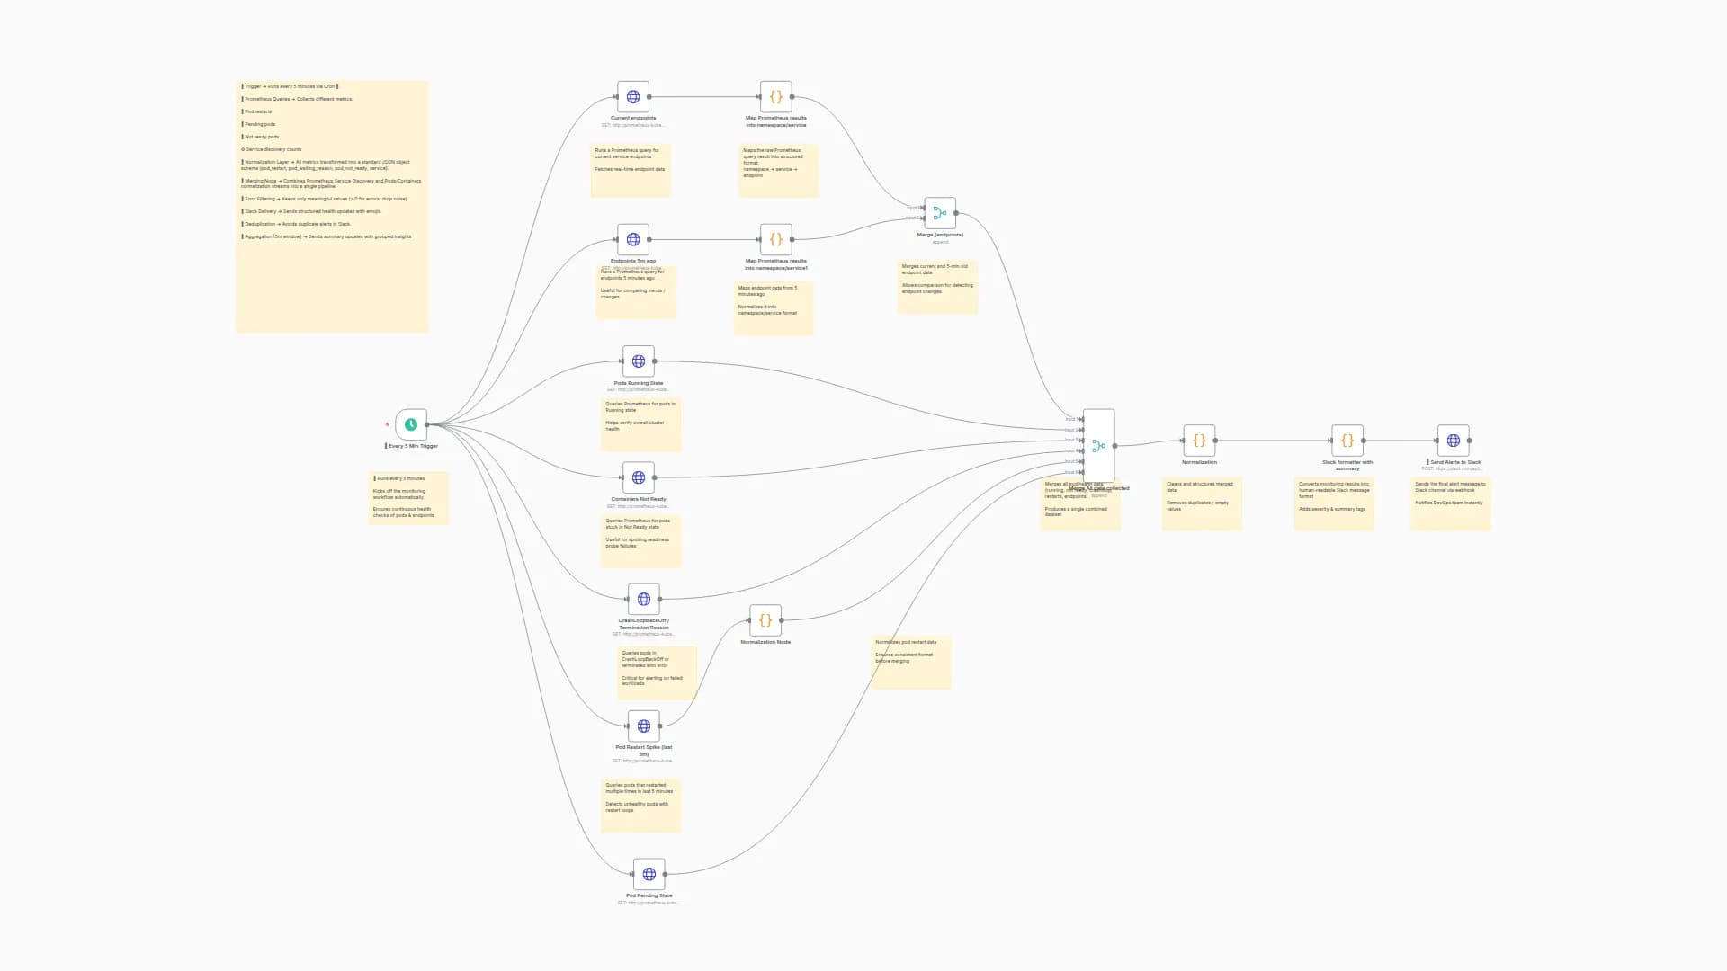Click the Merge (endpoints) node name label

939,234
